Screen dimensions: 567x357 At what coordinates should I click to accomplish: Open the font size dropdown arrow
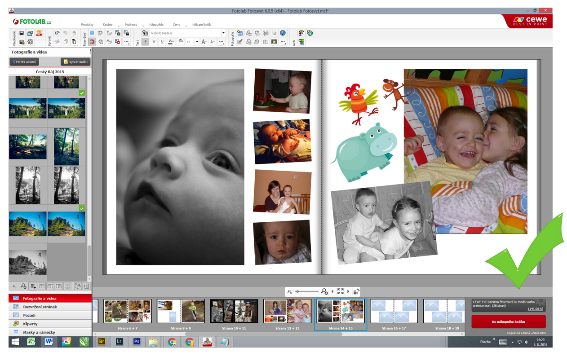click(x=197, y=42)
